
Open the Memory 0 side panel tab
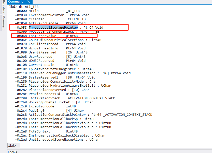coord(4,22)
